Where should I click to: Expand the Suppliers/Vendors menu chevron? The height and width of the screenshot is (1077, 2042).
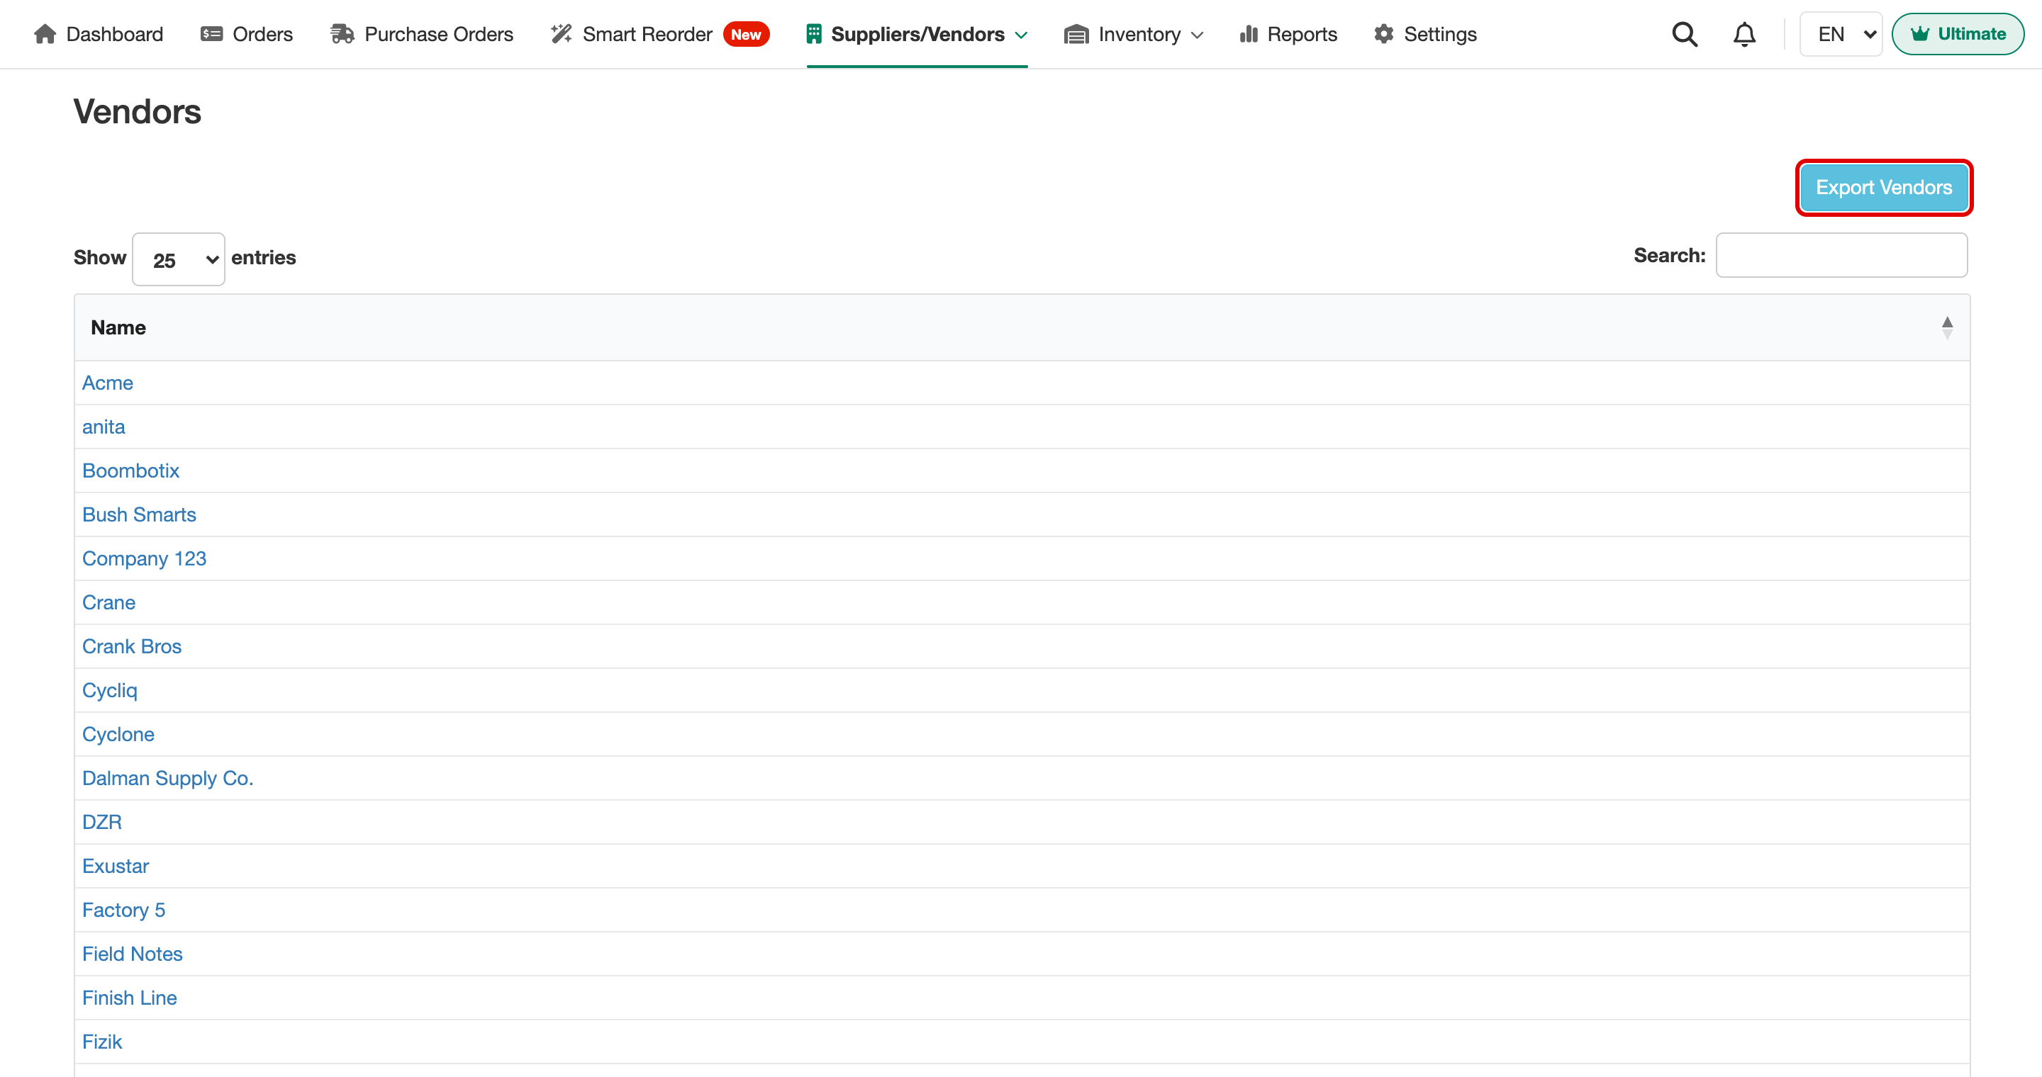1022,35
